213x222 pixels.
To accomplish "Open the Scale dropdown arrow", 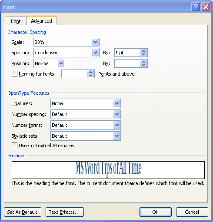I will (x=95, y=42).
